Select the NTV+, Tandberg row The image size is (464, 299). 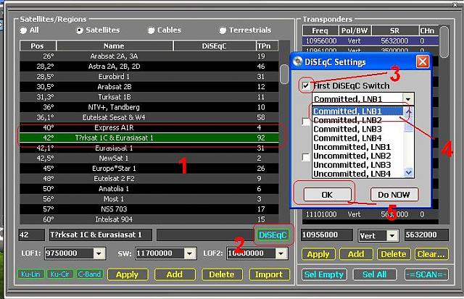coord(149,107)
